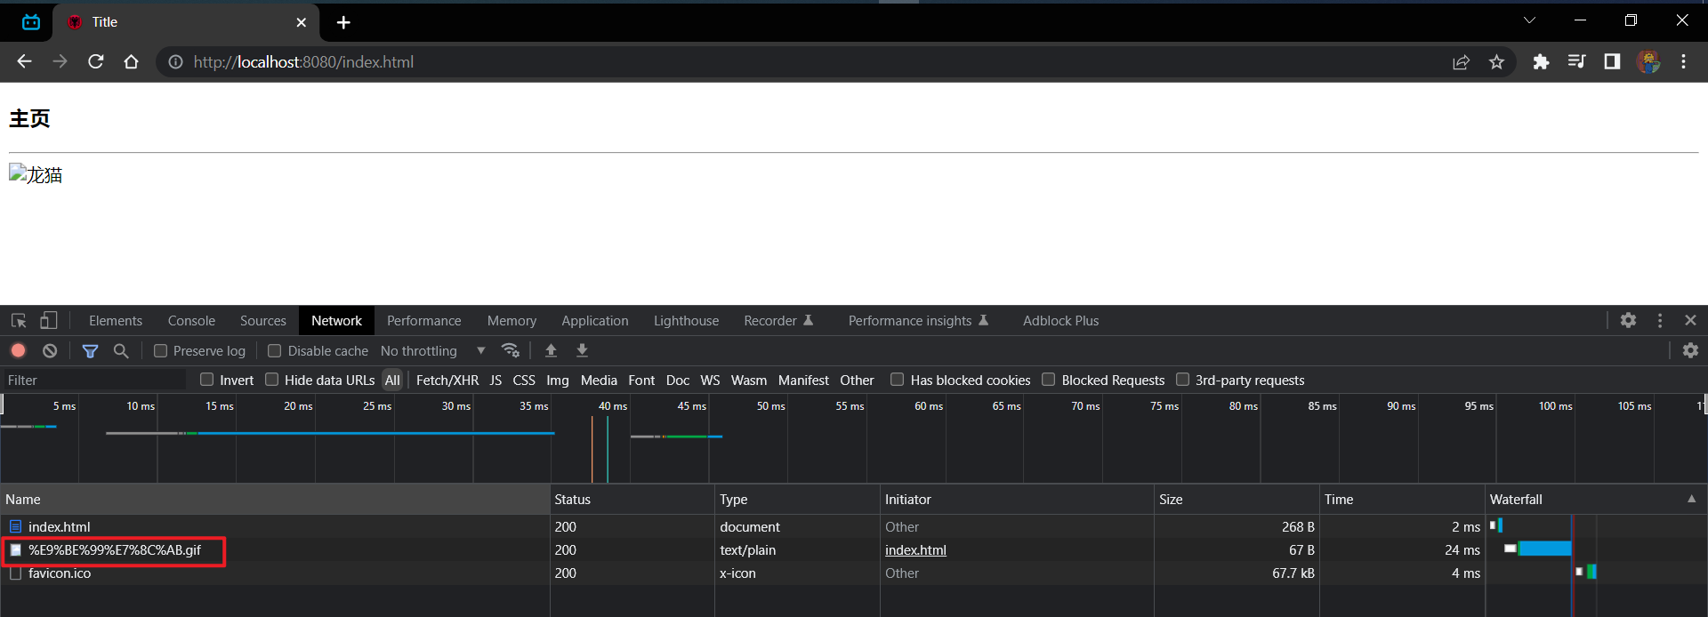Screen dimensions: 1708x617
Task: Open the Application tab
Action: (595, 321)
